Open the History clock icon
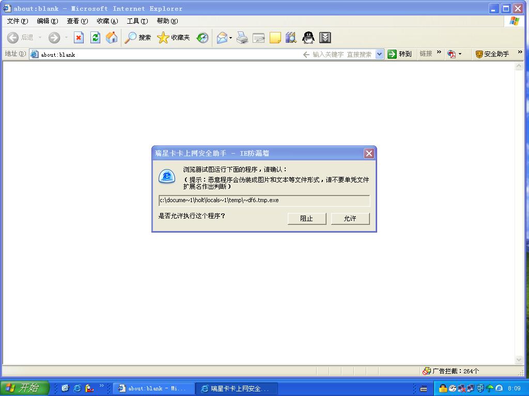529x396 pixels. tap(203, 37)
